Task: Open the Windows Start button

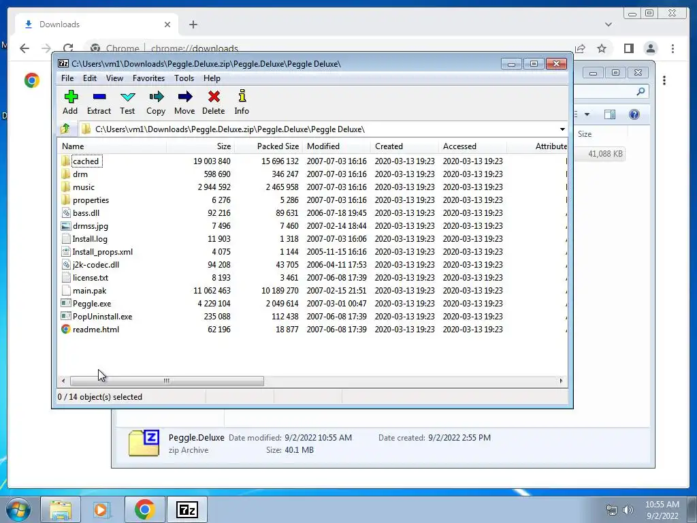Action: (x=18, y=509)
